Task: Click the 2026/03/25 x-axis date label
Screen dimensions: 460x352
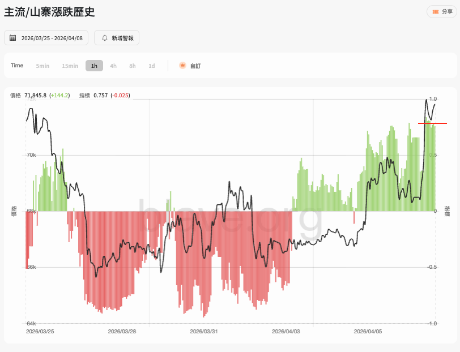Action: click(40, 332)
